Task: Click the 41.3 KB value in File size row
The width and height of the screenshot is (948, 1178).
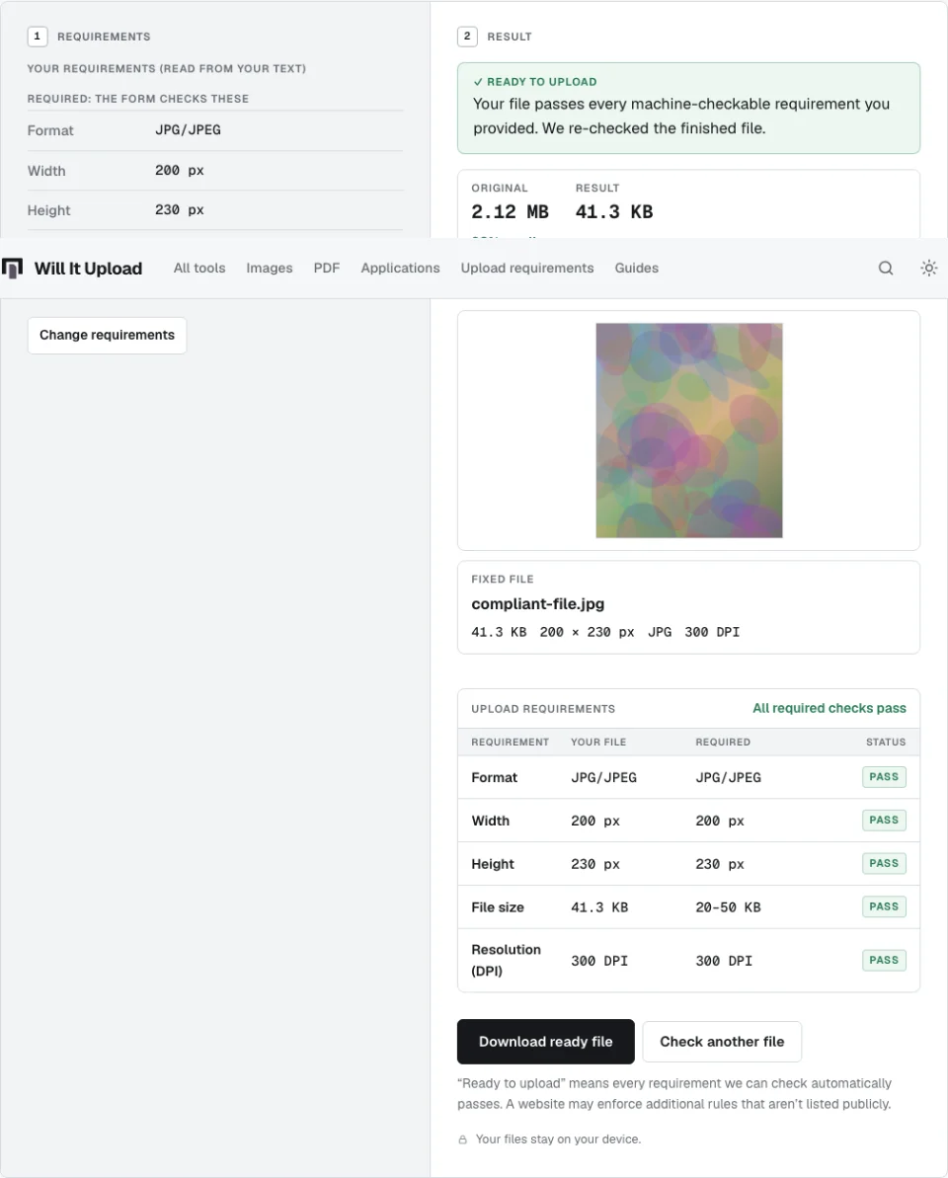Action: tap(599, 907)
